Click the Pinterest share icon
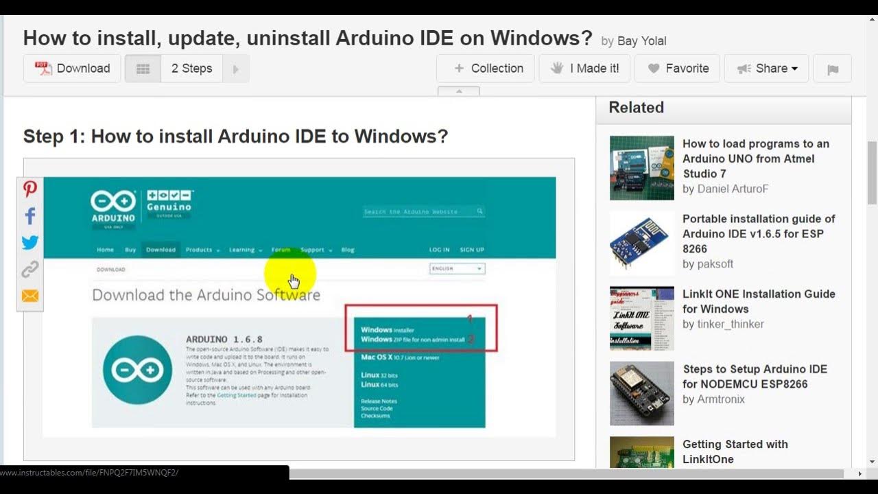878x494 pixels. (30, 189)
